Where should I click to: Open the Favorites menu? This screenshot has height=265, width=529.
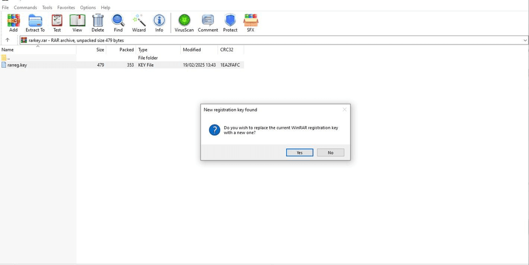pos(66,7)
